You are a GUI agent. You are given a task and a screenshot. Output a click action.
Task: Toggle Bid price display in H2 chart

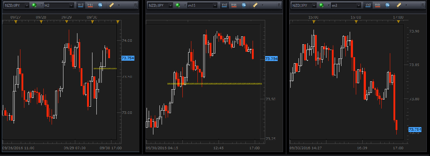(x=81, y=5)
